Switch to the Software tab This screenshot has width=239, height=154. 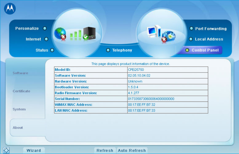[x=20, y=73]
